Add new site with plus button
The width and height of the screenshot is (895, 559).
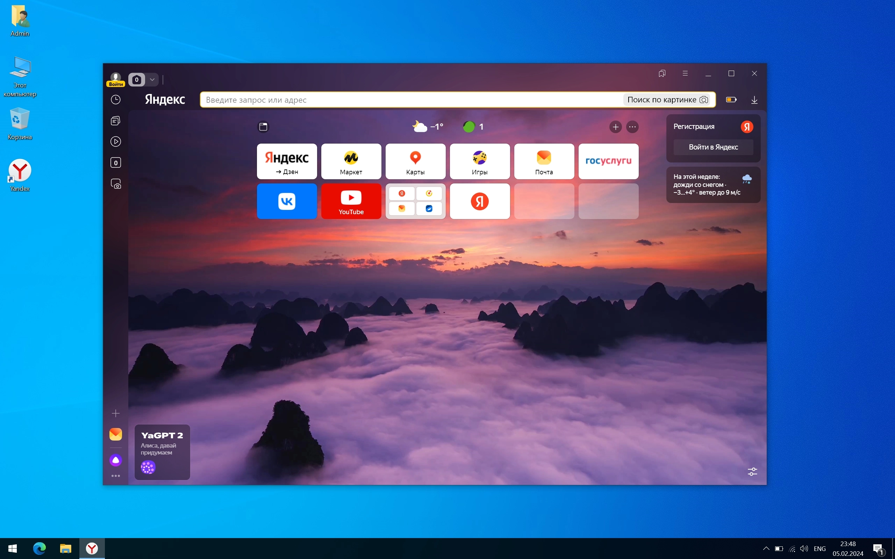coord(615,127)
